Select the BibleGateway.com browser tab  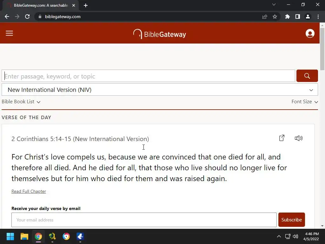tap(41, 5)
